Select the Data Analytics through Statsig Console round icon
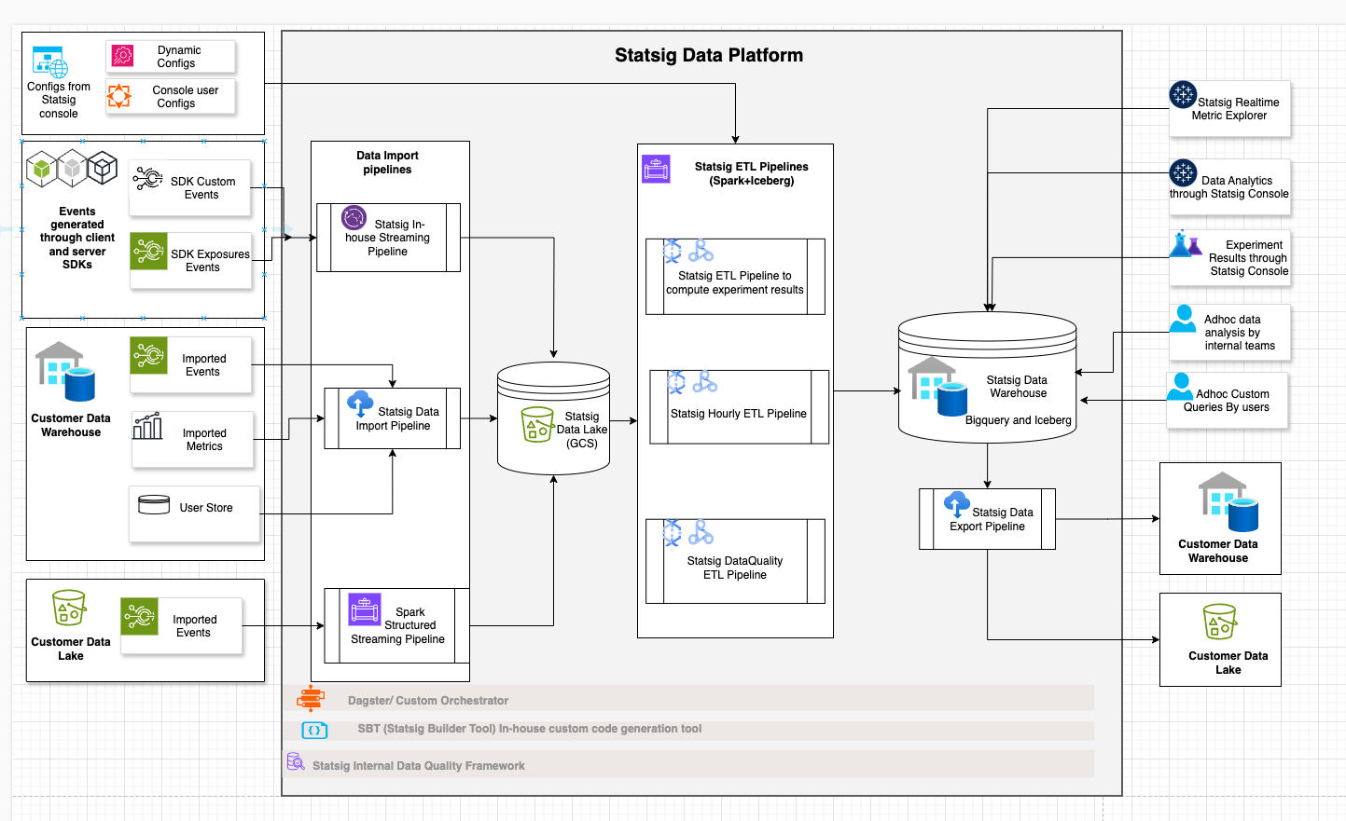The width and height of the screenshot is (1346, 821). point(1183,172)
